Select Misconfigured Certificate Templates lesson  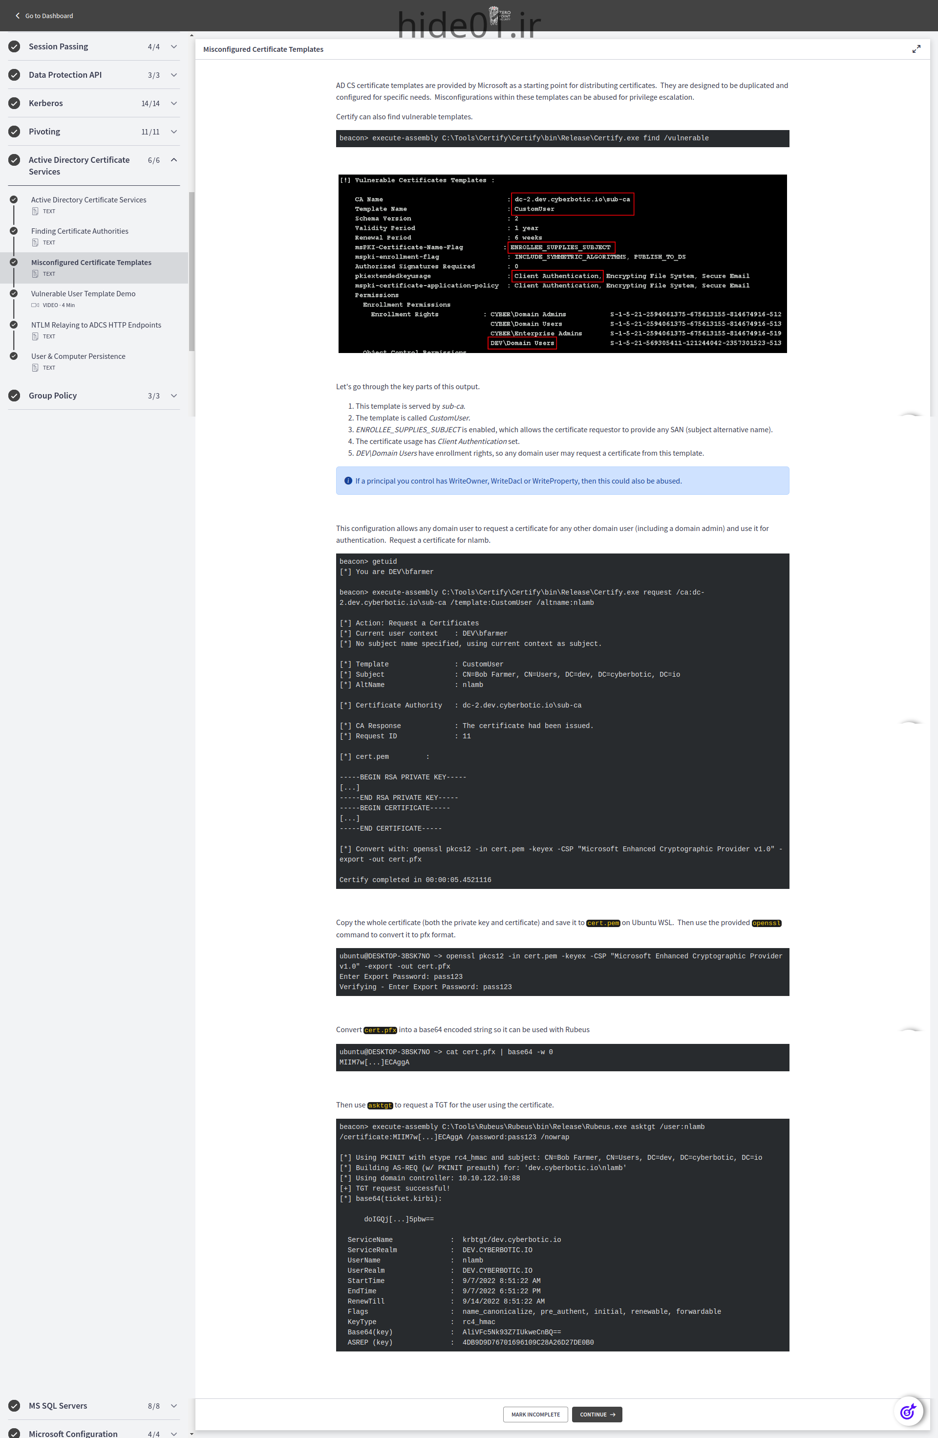coord(91,262)
